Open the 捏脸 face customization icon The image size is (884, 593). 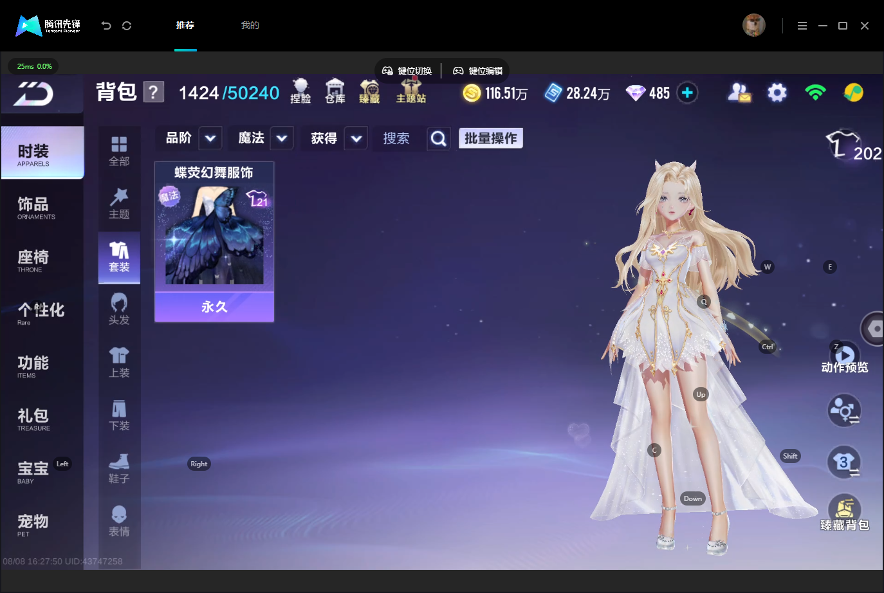(x=300, y=91)
